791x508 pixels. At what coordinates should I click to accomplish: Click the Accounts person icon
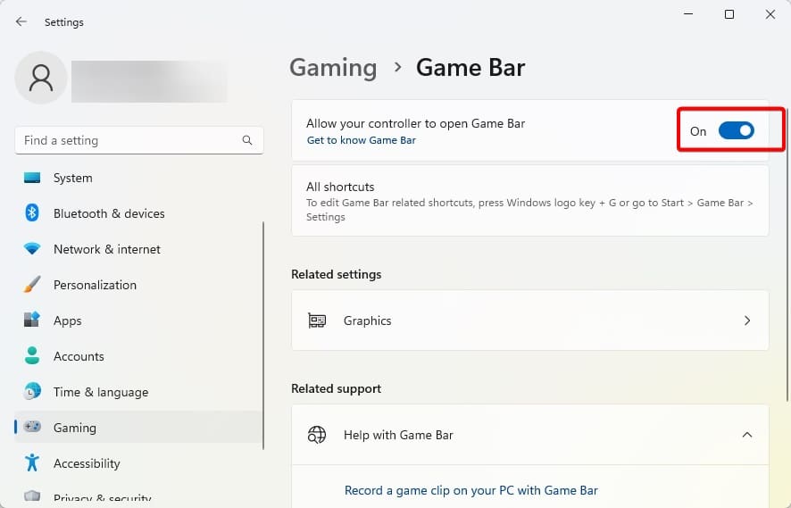32,355
